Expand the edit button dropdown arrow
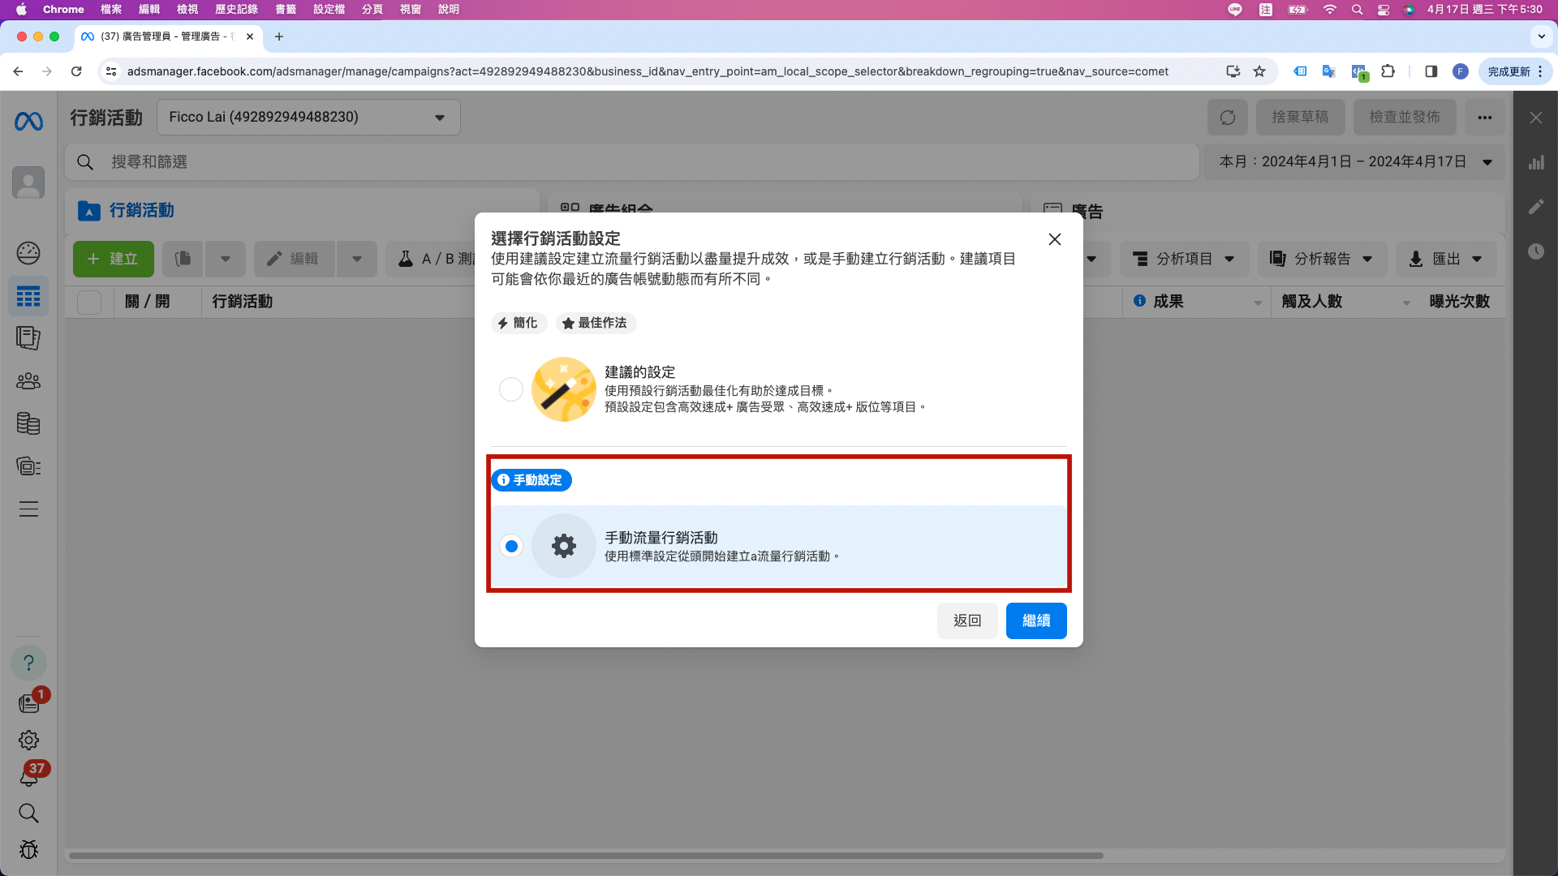The image size is (1558, 876). pos(357,259)
